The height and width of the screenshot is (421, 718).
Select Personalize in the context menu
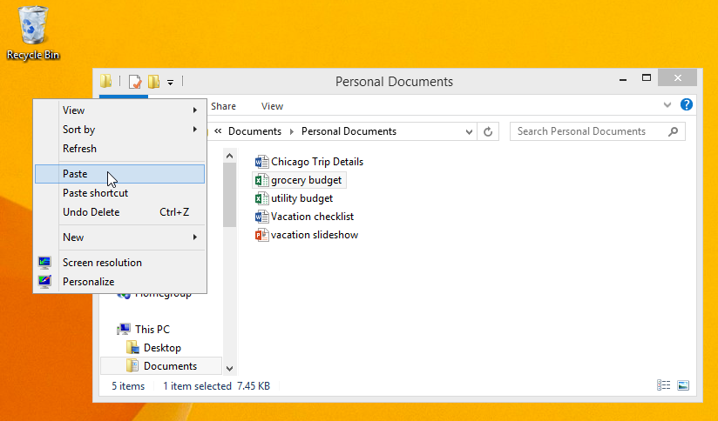pos(88,282)
